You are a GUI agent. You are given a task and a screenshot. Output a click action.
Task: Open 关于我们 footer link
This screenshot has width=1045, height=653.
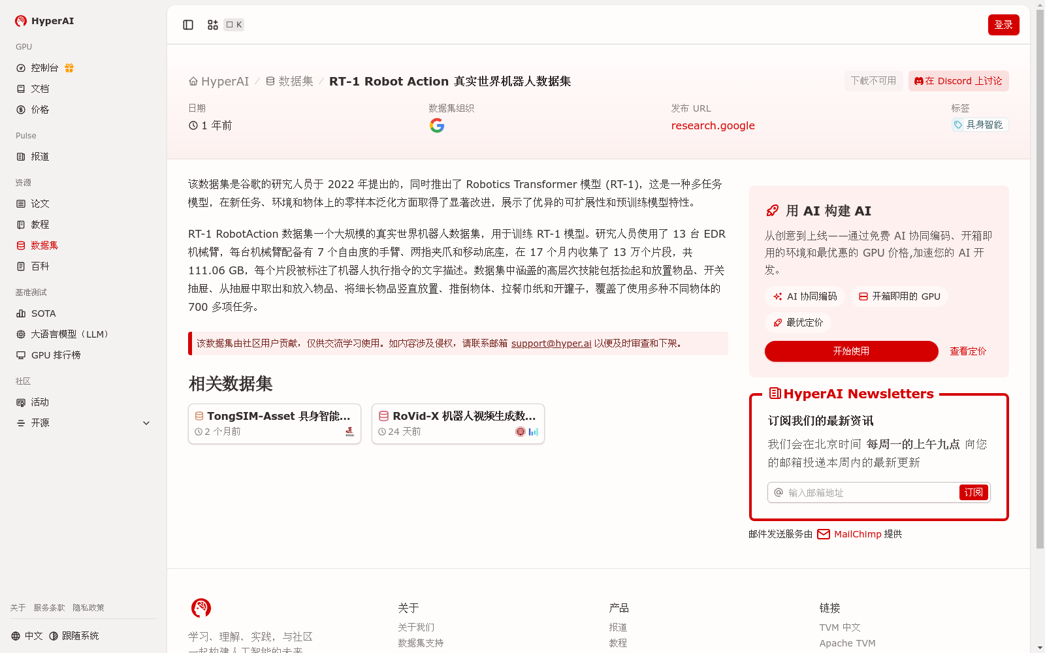(x=416, y=628)
